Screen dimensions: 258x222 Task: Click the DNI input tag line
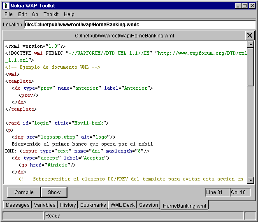(x=77, y=151)
